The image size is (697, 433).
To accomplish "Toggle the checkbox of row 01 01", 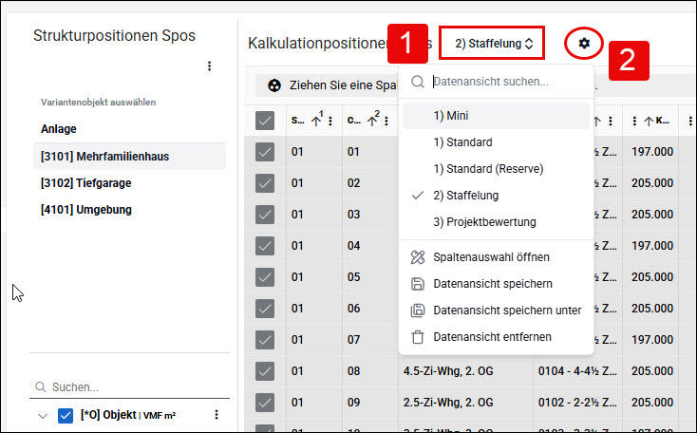I will click(265, 152).
